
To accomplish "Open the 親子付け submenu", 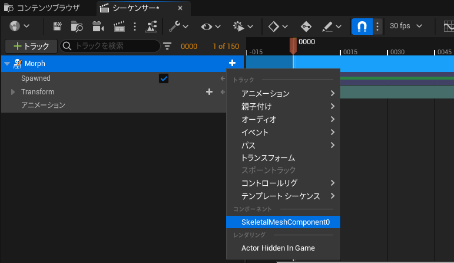I will tap(283, 106).
